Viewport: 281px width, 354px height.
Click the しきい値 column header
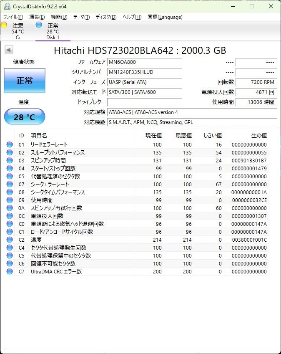pyautogui.click(x=209, y=135)
